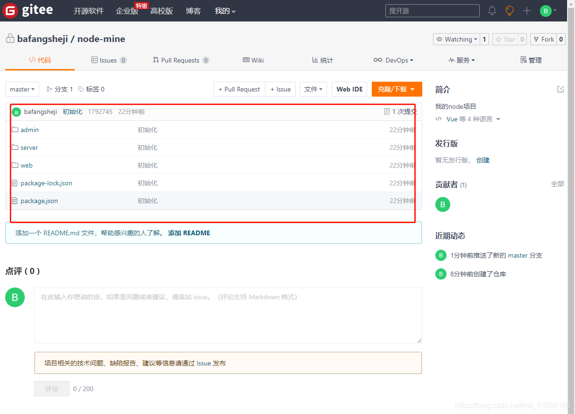Click the admin folder icon
The width and height of the screenshot is (575, 414).
coord(15,130)
